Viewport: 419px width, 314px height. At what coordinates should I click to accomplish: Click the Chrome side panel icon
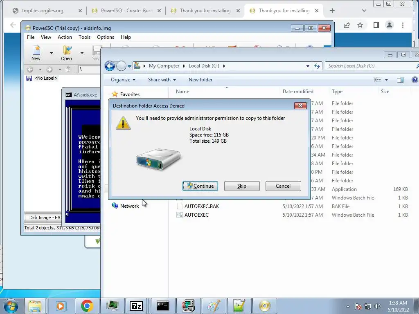pos(376,25)
